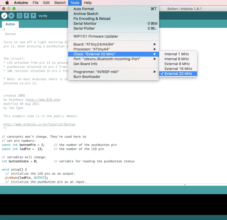Click the Verify checkmark toolbar button
This screenshot has height=220, width=227.
pyautogui.click(x=4, y=16)
